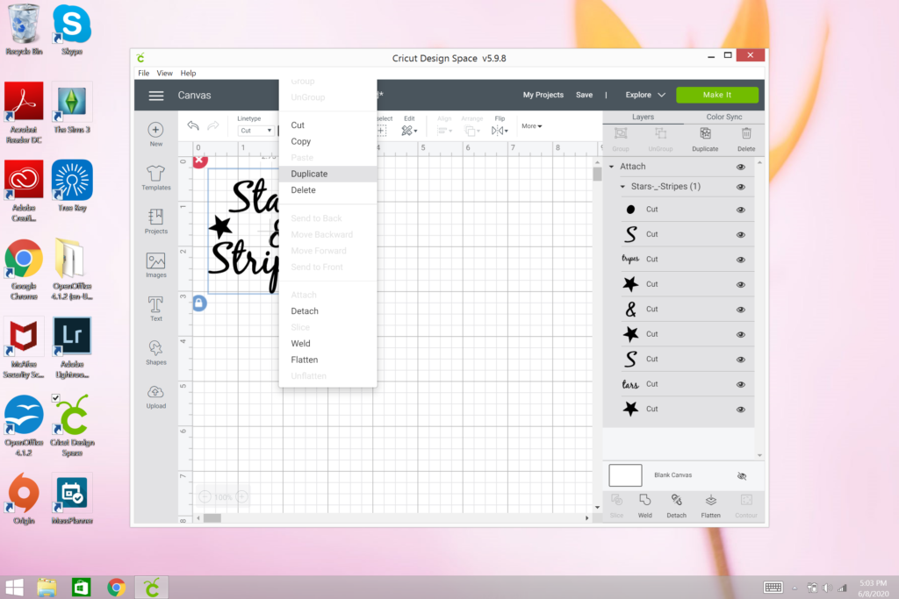
Task: Collapse the Stars-_-Stripes (1) group
Action: click(x=622, y=187)
